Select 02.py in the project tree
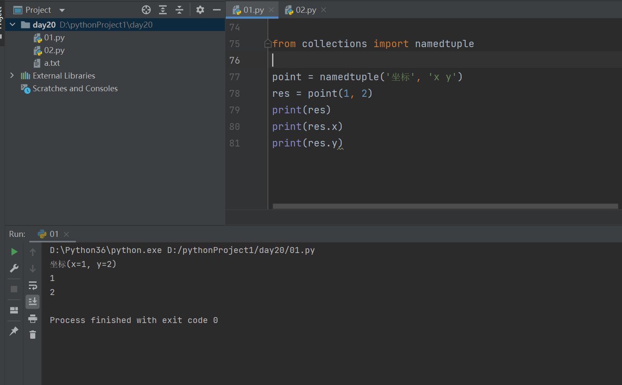 click(x=54, y=51)
